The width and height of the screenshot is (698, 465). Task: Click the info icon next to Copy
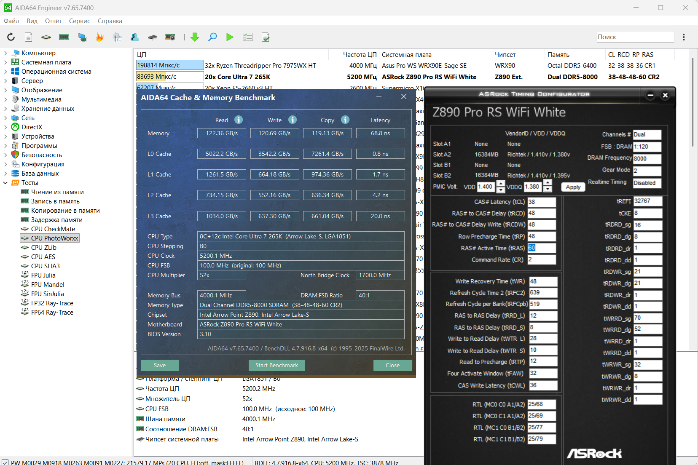click(x=345, y=120)
